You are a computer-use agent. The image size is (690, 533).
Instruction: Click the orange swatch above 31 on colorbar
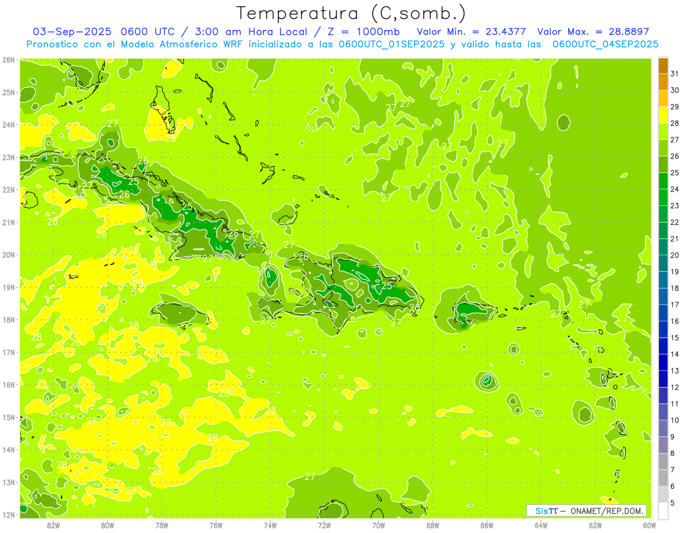663,66
